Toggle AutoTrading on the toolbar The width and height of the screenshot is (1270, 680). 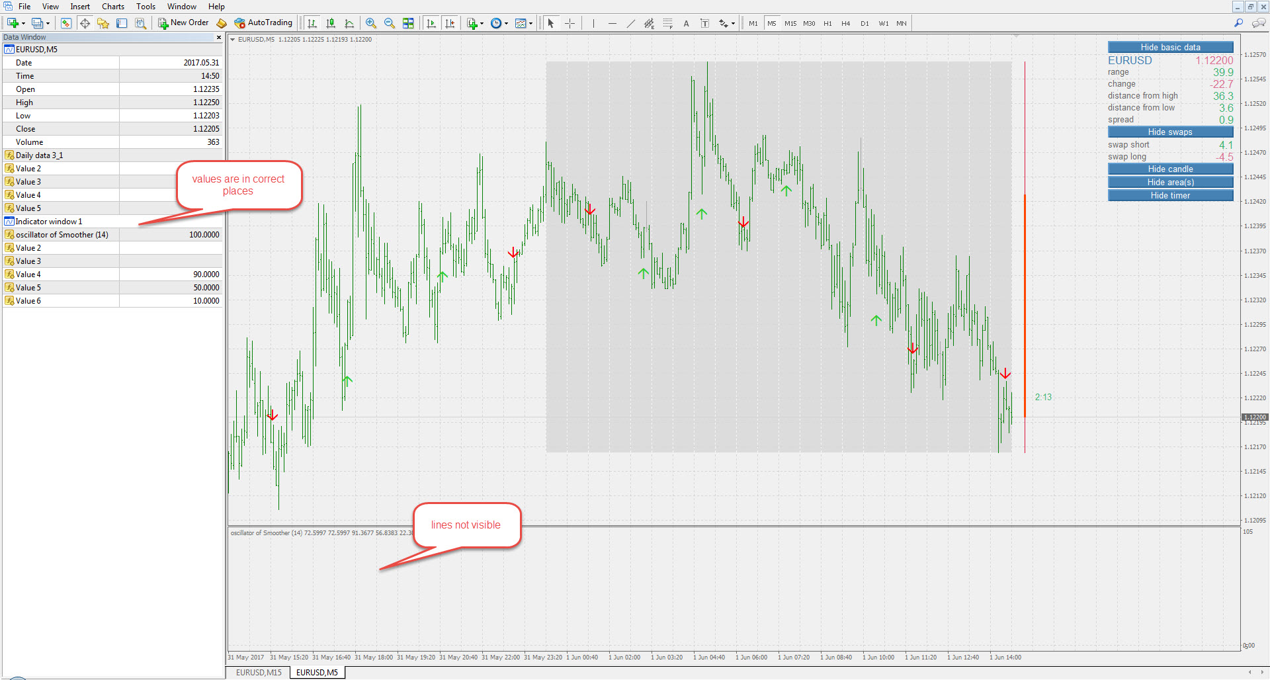point(263,23)
